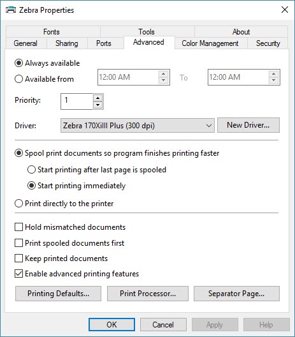The width and height of the screenshot is (295, 337).
Task: Click the Separator Page... button
Action: [236, 294]
